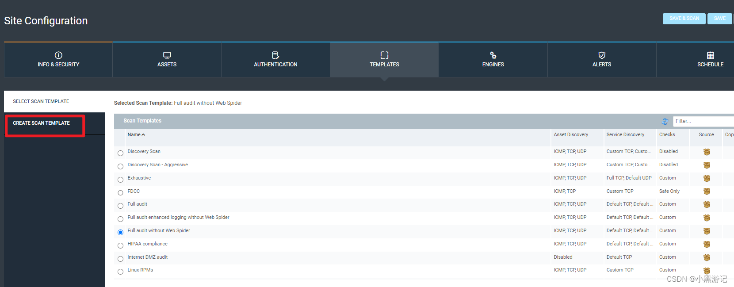Switch to the Templates tab
Screen dimensions: 734x287
(x=384, y=60)
